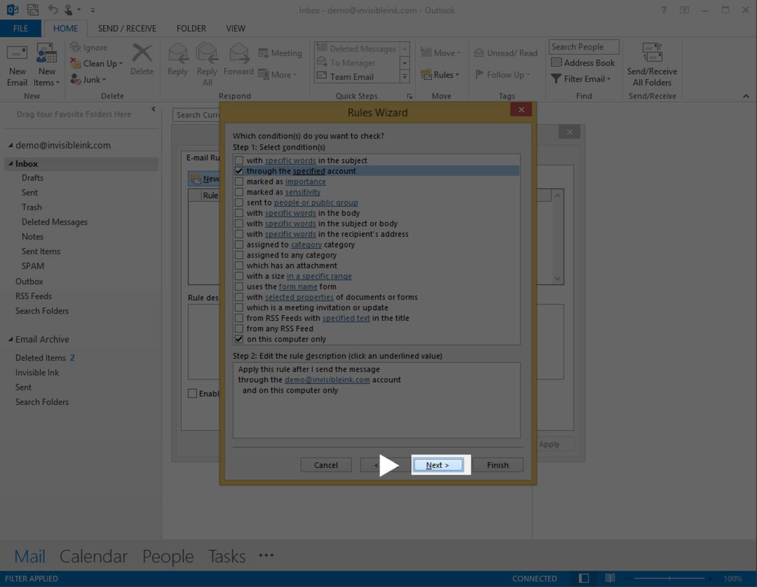Viewport: 757px width, 587px height.
Task: Click the zoom in plus button
Action: 710,578
